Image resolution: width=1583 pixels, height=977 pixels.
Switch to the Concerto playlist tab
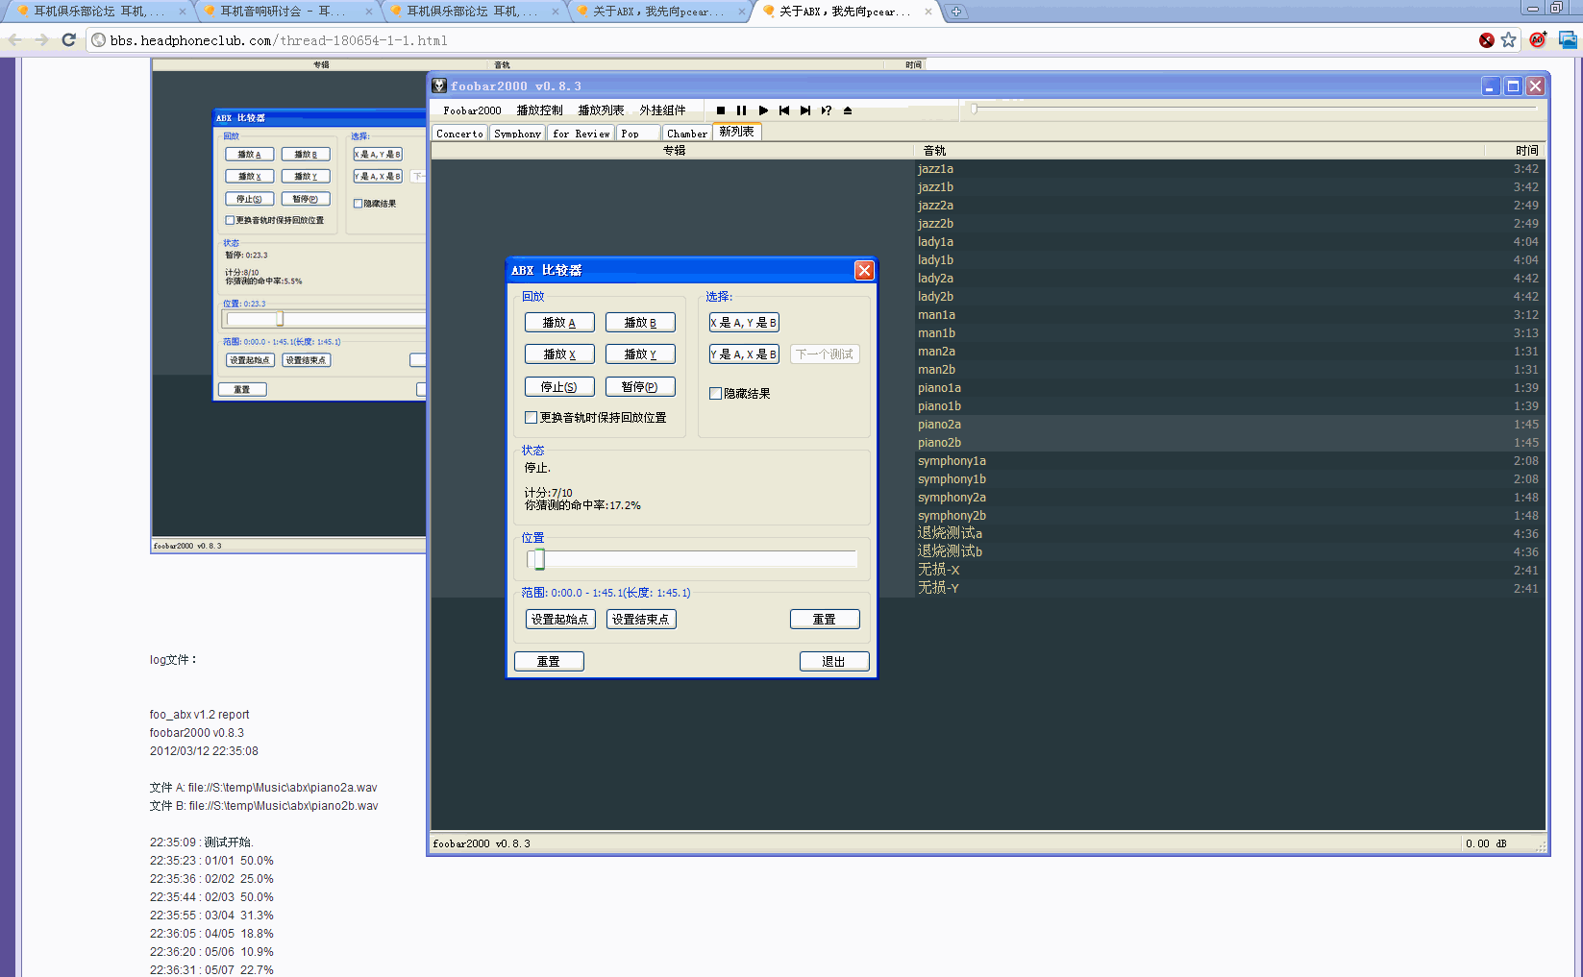pyautogui.click(x=459, y=134)
